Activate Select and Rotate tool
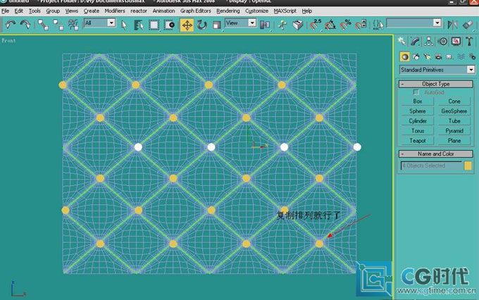The width and height of the screenshot is (479, 300). coord(202,25)
